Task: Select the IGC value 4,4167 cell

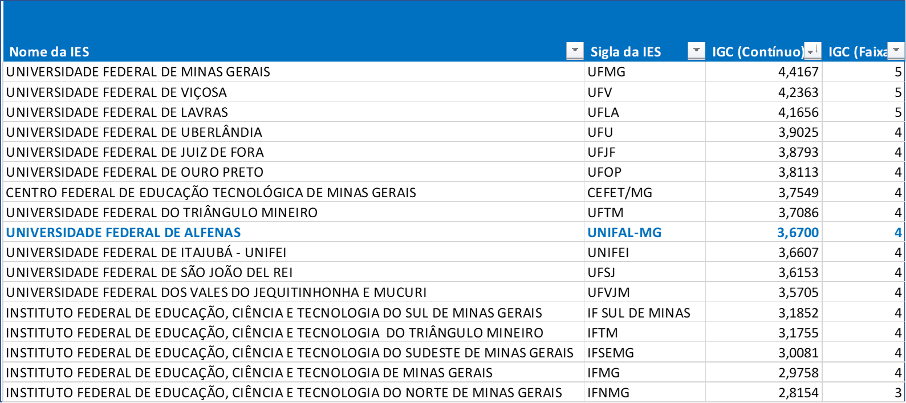Action: point(764,72)
